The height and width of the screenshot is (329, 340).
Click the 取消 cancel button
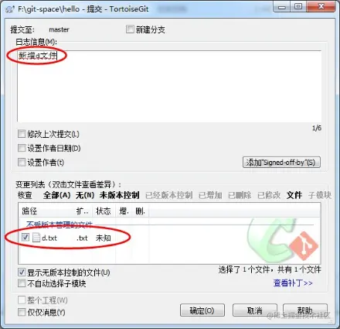pos(255,310)
